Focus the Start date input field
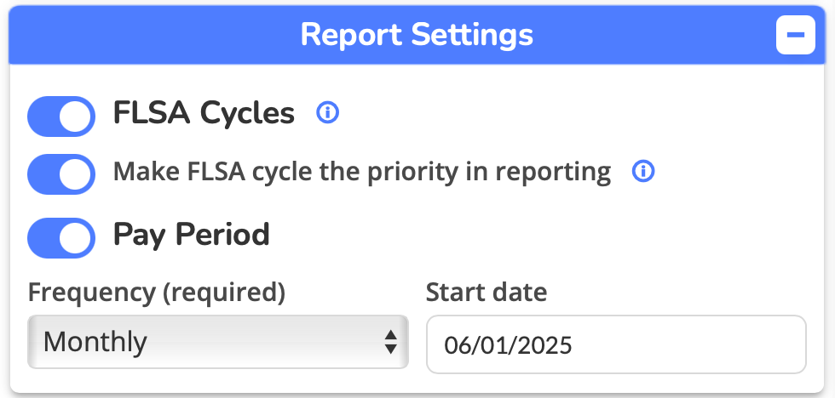Image resolution: width=835 pixels, height=398 pixels. click(x=615, y=344)
